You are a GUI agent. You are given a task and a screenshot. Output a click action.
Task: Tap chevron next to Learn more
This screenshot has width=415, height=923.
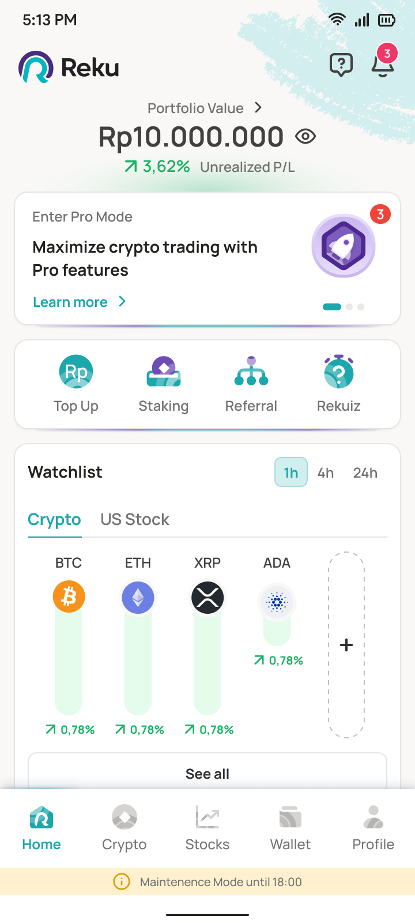click(x=122, y=302)
